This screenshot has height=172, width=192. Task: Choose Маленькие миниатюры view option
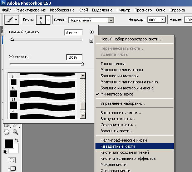click(134, 70)
